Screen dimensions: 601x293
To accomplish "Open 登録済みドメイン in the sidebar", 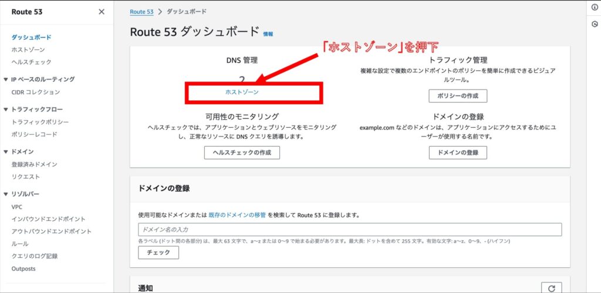I will tap(34, 165).
